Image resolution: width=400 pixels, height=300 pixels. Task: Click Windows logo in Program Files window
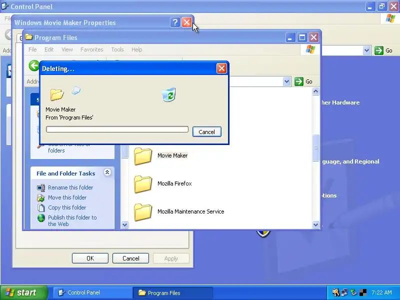(x=310, y=49)
